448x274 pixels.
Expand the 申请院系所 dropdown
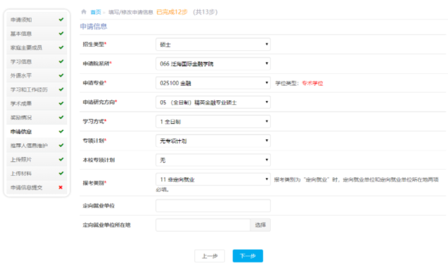pyautogui.click(x=212, y=64)
